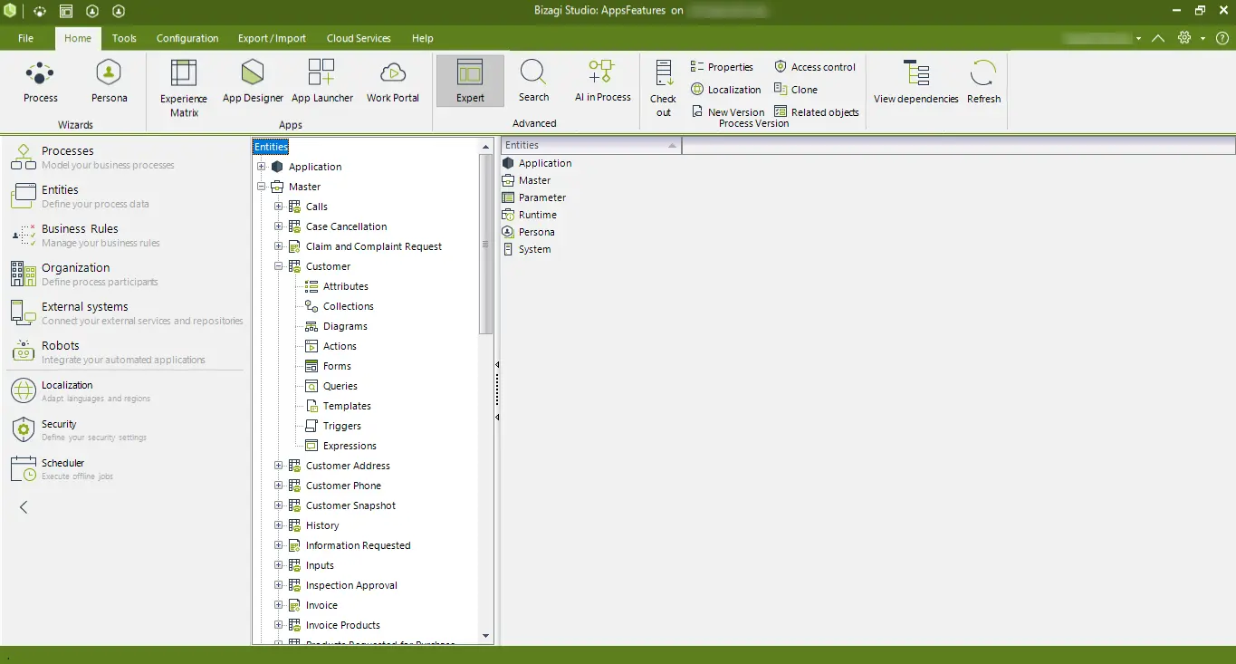1236x664 pixels.
Task: Open the File menu
Action: click(25, 38)
